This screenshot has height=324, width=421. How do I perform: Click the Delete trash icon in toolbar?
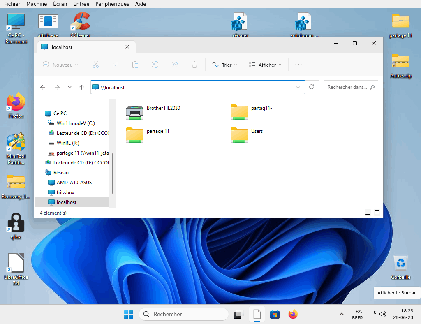click(x=194, y=65)
